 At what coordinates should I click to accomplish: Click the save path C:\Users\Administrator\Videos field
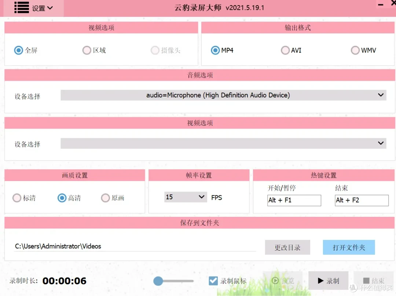coord(135,246)
